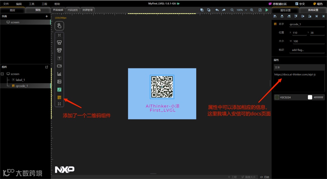Run the simulator with the green play icon
This screenshot has width=327, height=179.
point(267,10)
